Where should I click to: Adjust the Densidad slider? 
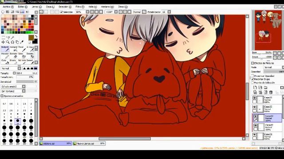[x=27, y=82]
